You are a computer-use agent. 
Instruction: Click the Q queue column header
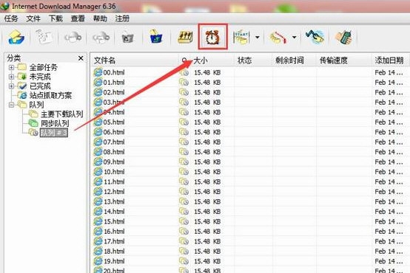point(184,61)
